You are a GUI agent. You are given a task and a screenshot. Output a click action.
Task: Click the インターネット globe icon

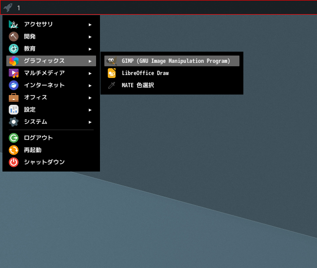(14, 85)
